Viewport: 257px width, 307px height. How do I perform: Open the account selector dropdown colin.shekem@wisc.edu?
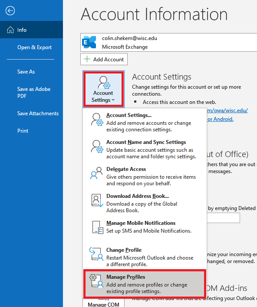click(x=168, y=42)
